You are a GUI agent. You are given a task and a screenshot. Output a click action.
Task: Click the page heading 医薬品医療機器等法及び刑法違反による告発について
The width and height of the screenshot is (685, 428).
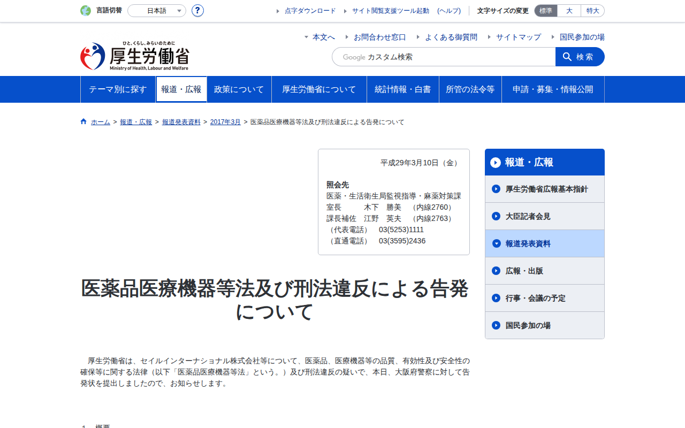[x=275, y=300]
